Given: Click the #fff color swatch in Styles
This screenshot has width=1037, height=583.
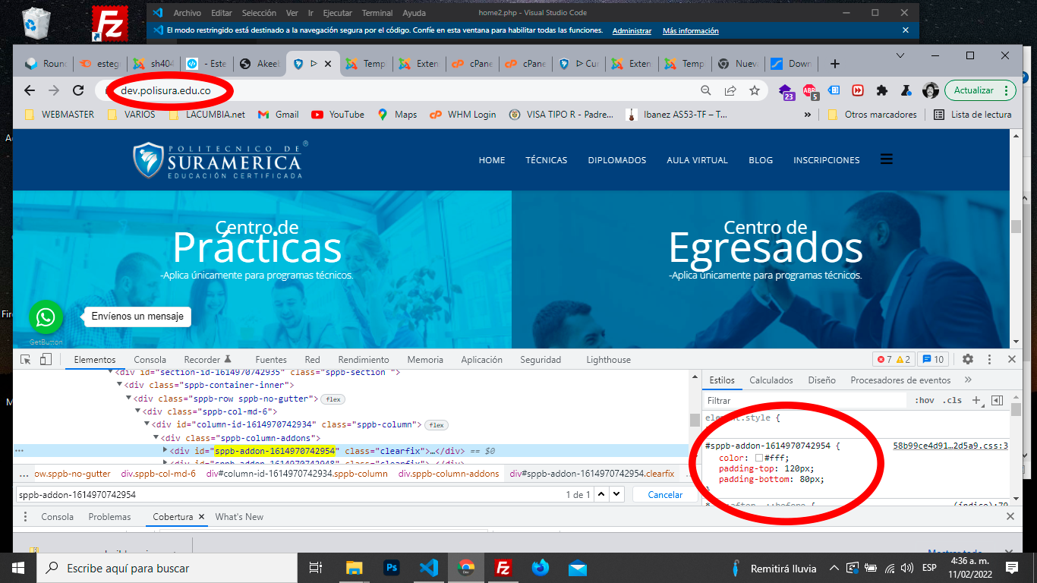Looking at the screenshot, I should [758, 459].
